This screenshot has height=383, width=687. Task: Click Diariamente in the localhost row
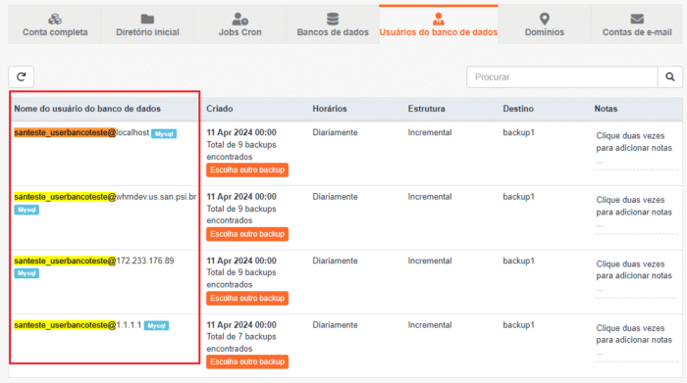coord(335,132)
